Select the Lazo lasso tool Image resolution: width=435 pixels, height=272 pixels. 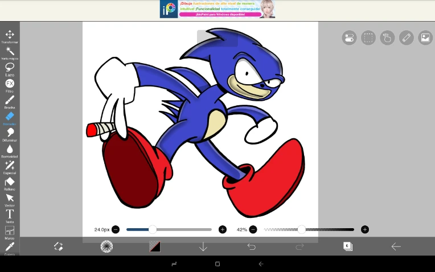pyautogui.click(x=10, y=69)
